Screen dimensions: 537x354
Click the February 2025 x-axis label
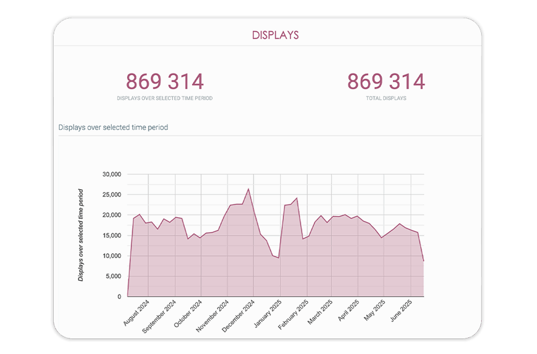pyautogui.click(x=293, y=315)
